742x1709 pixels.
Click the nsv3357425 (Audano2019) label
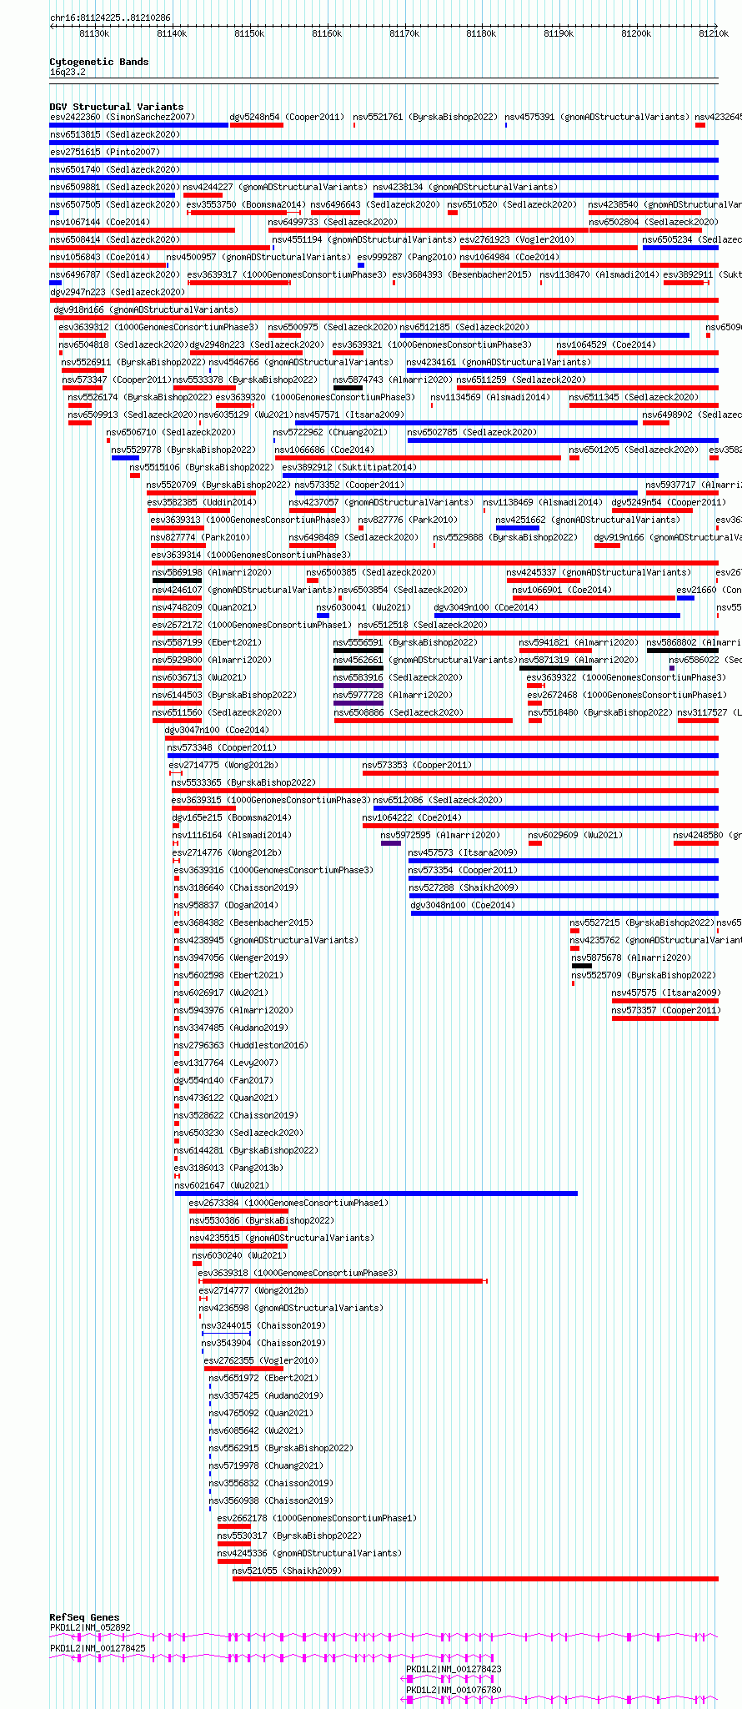pyautogui.click(x=266, y=1395)
